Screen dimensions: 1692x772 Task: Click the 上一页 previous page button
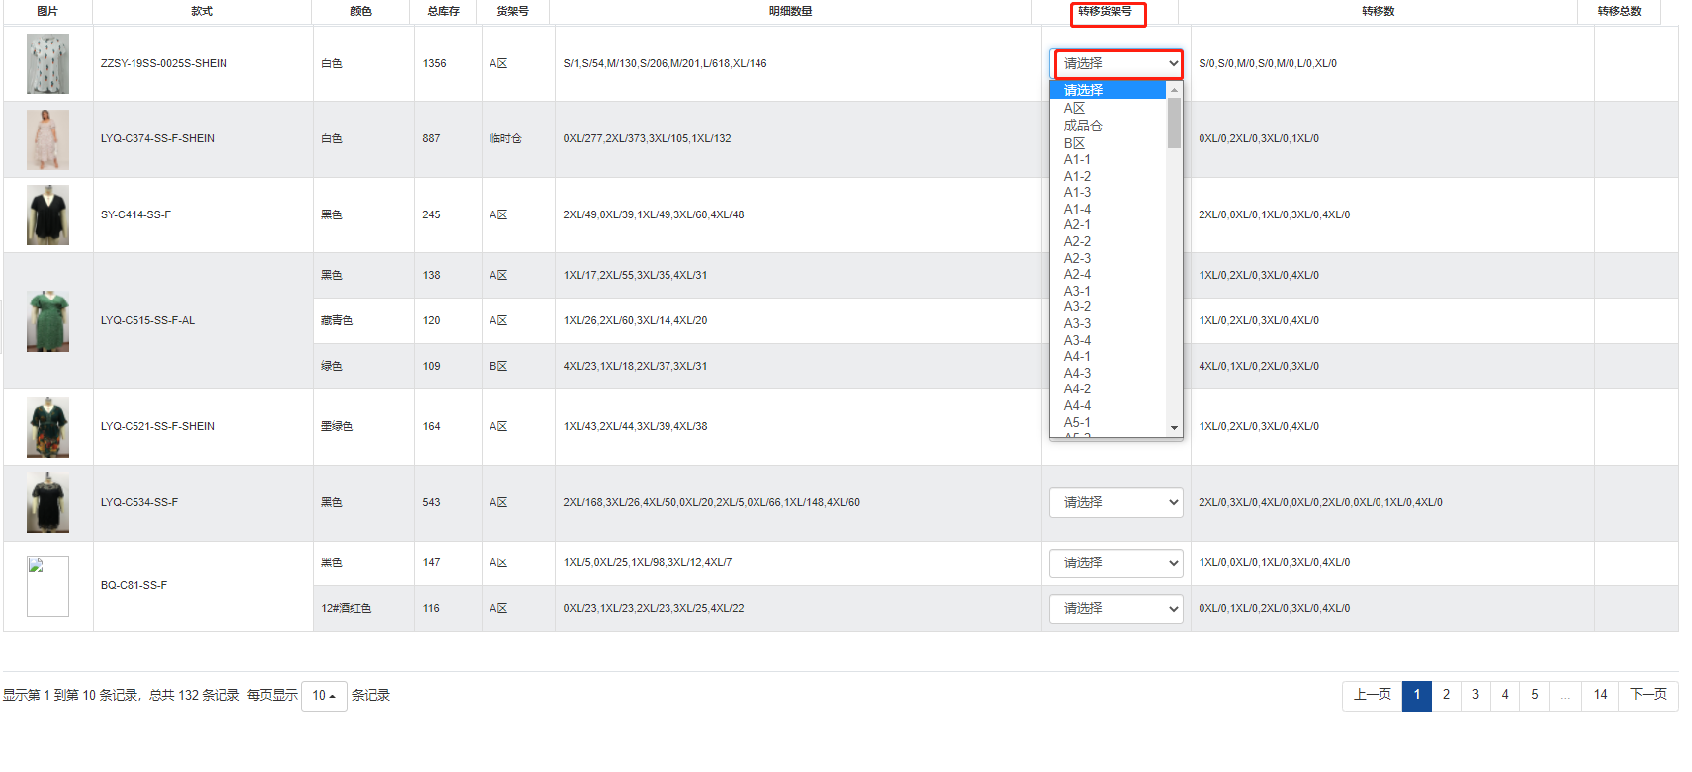pos(1372,695)
